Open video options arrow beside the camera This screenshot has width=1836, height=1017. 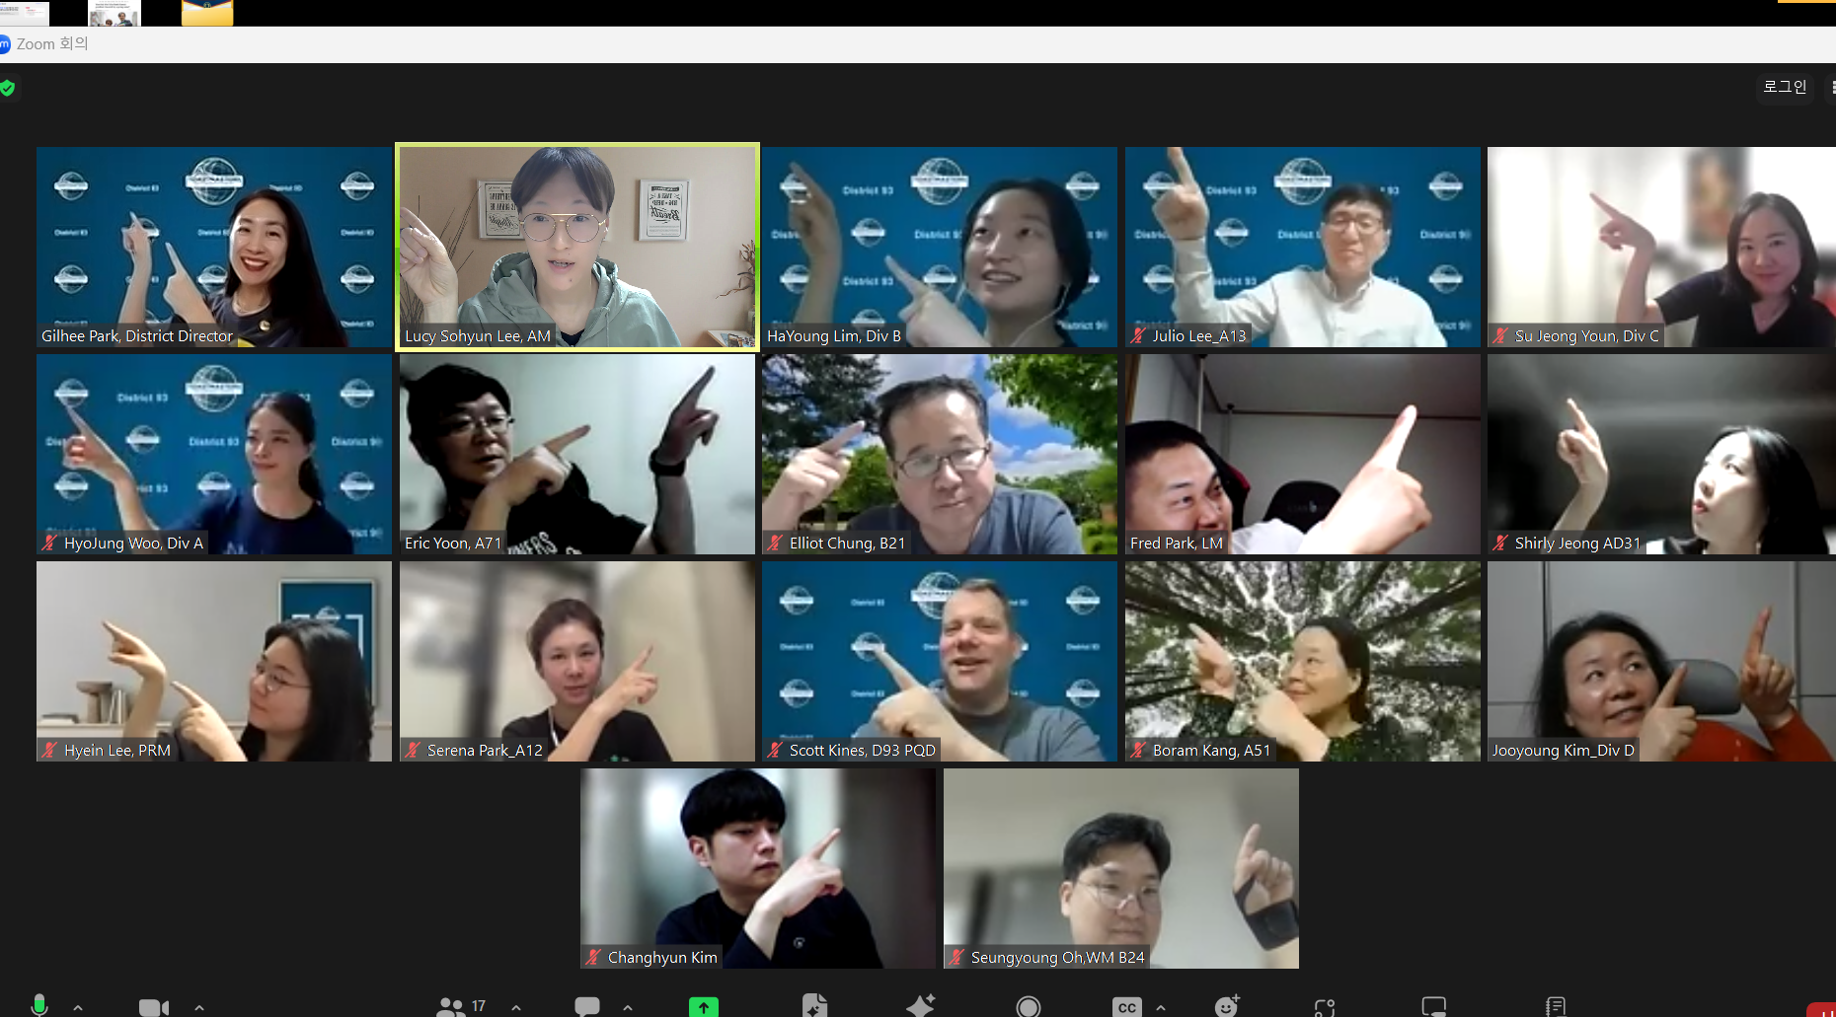point(199,1007)
